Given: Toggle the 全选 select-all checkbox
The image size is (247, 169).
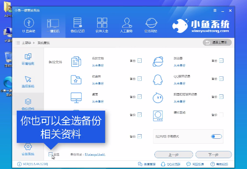Looking at the screenshot, I should pos(50,155).
